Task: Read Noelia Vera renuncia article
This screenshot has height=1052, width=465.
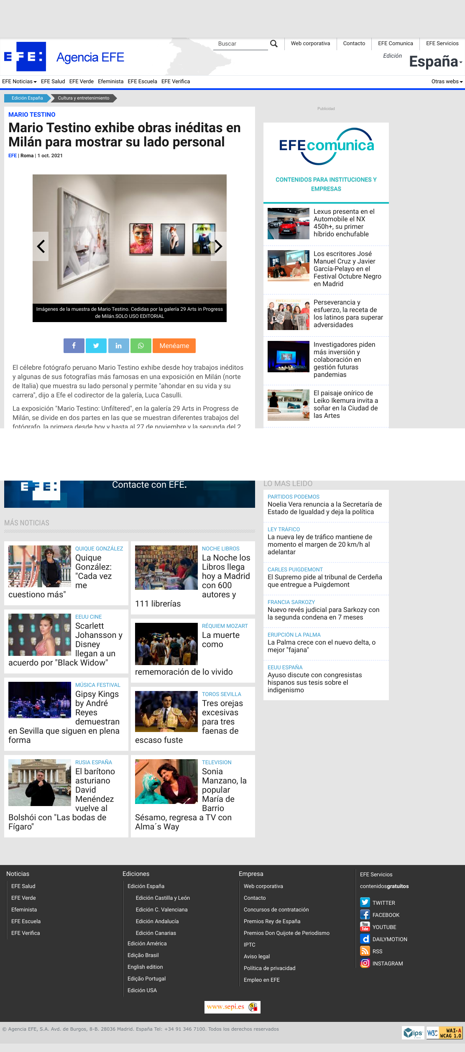Action: coord(325,508)
